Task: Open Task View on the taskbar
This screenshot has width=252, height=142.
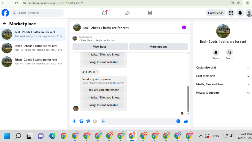Action: pos(29,136)
